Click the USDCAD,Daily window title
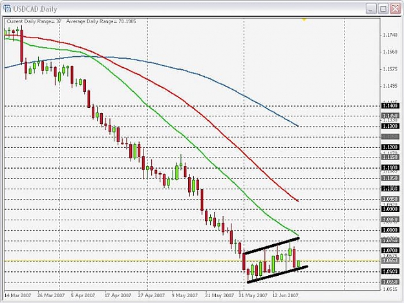The image size is (404, 303). (x=35, y=9)
